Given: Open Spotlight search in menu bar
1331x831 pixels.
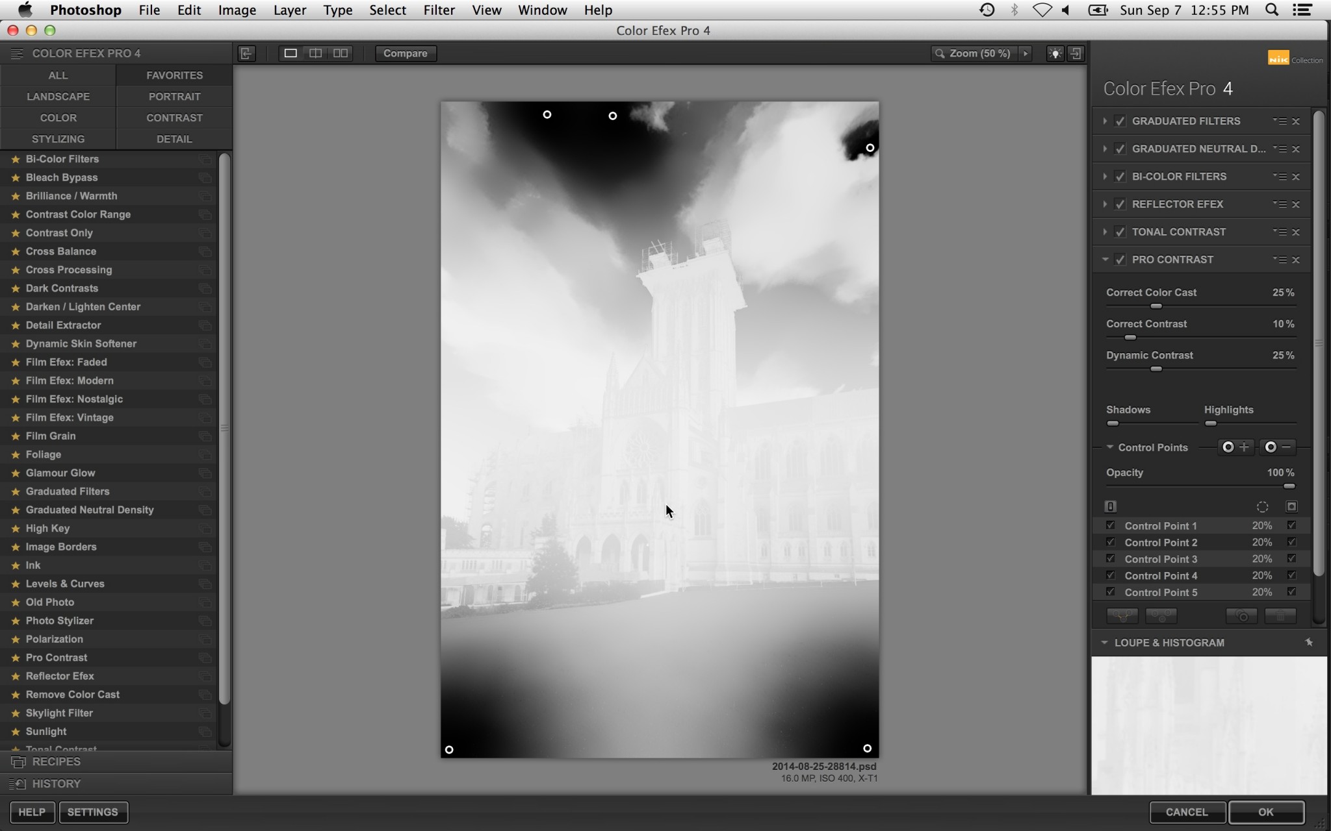Looking at the screenshot, I should pos(1272,10).
